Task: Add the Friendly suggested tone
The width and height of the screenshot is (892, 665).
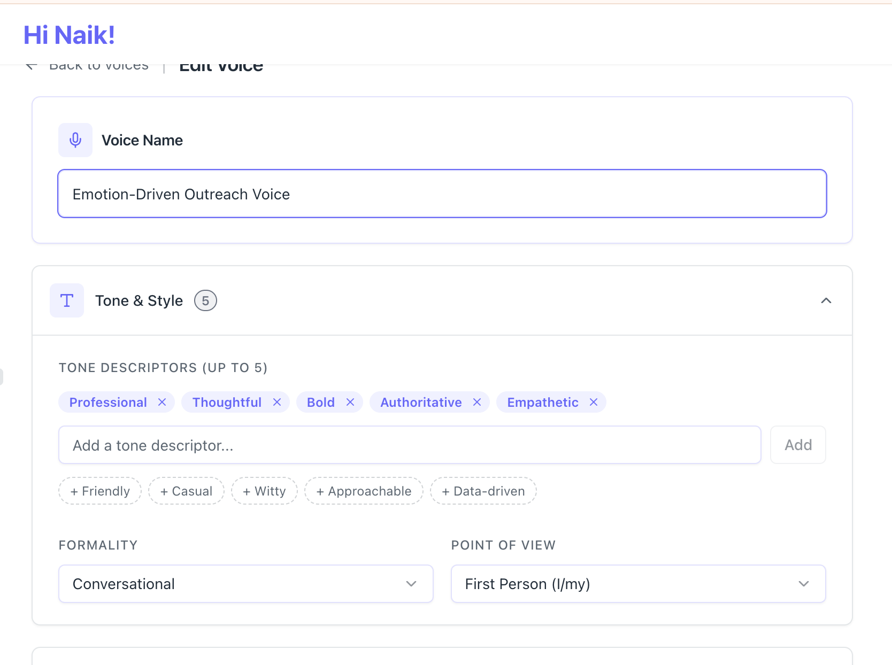Action: pos(100,491)
